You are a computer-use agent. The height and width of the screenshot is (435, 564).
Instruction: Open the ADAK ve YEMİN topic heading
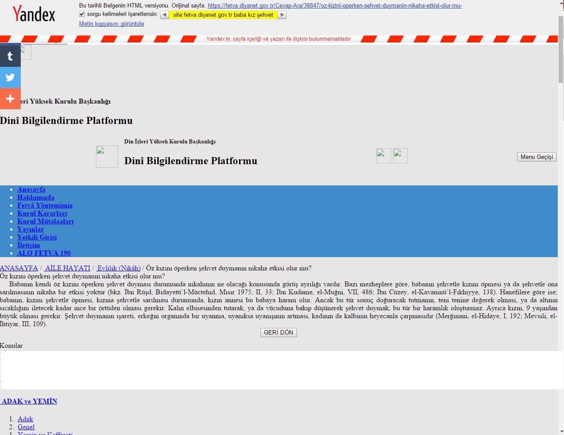coord(29,401)
